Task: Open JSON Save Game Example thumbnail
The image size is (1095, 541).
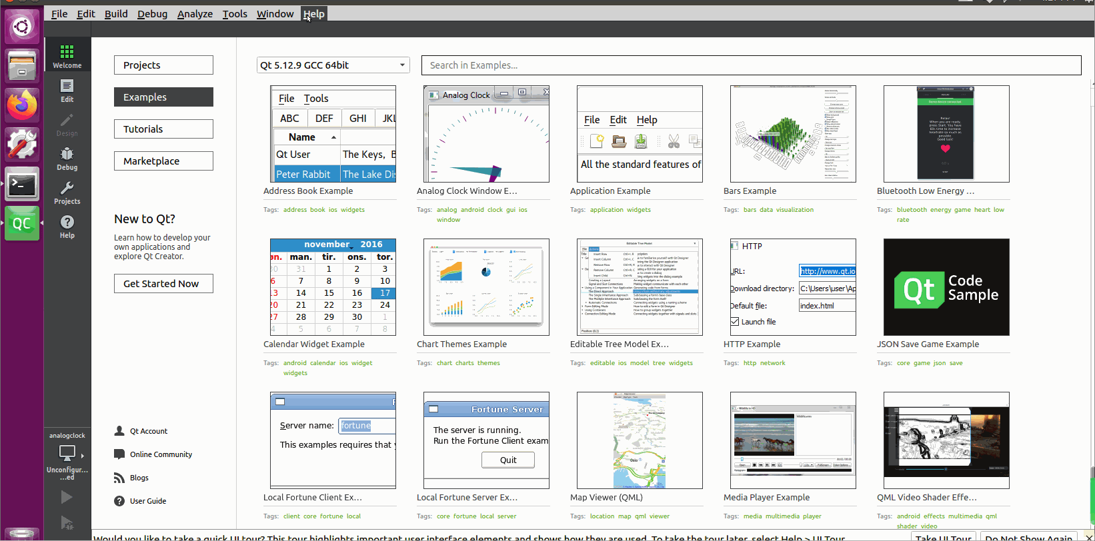Action: click(946, 287)
